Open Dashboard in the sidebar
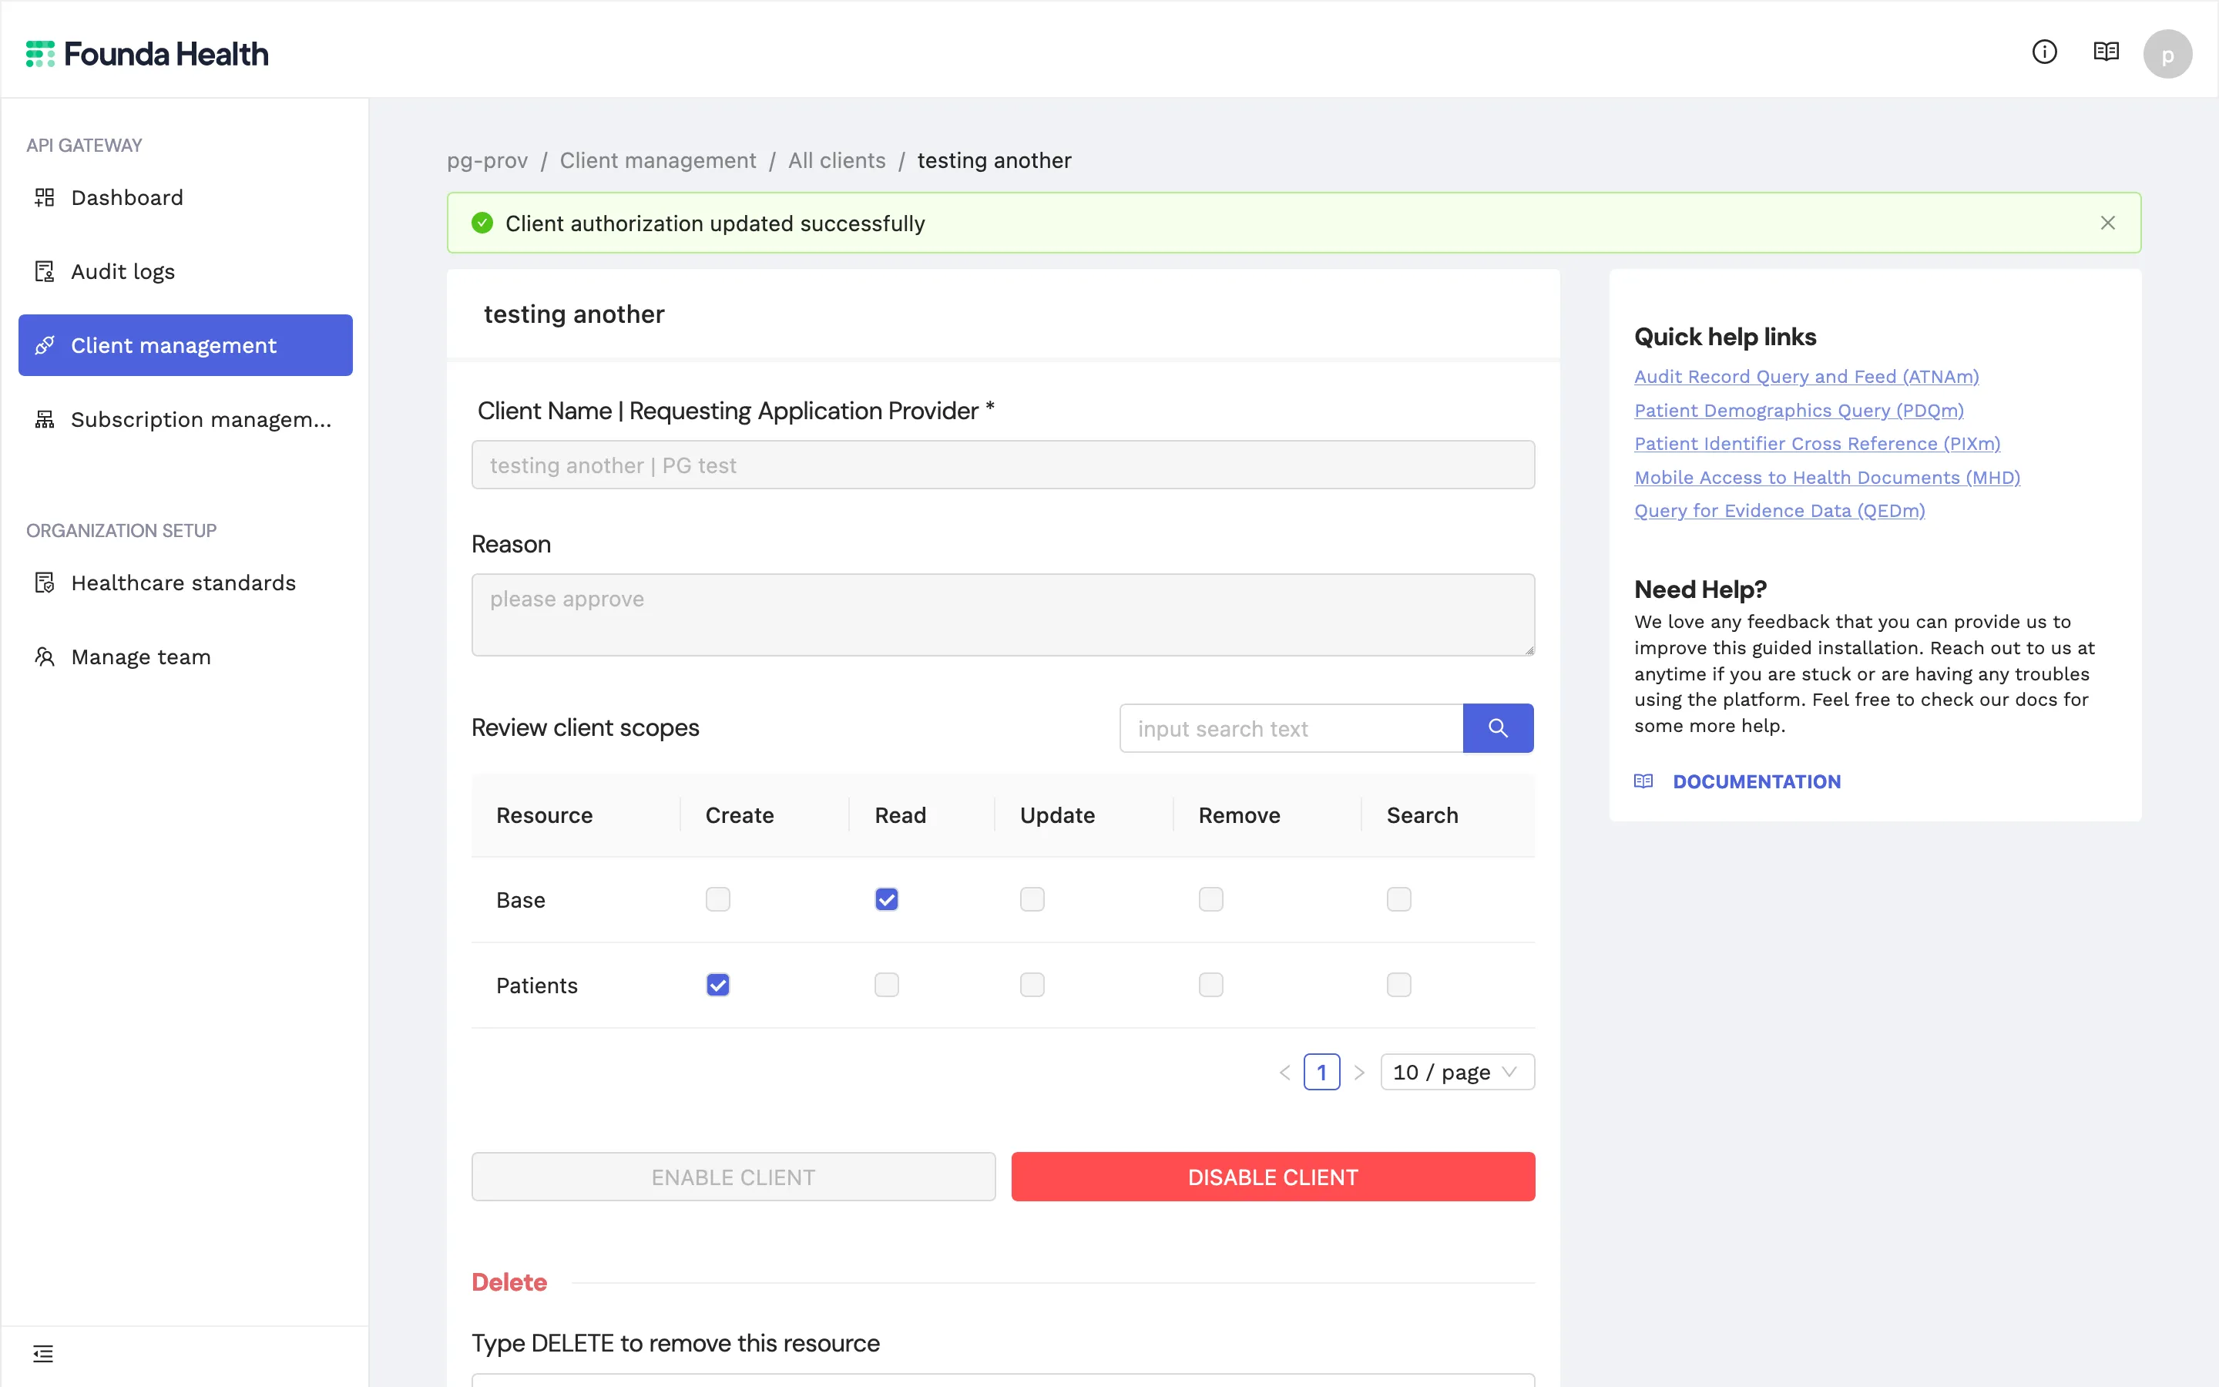 185,197
